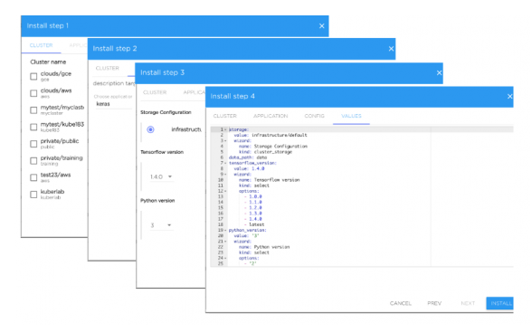This screenshot has height=333, width=532.
Task: Click the INSTALL button
Action: click(x=500, y=303)
